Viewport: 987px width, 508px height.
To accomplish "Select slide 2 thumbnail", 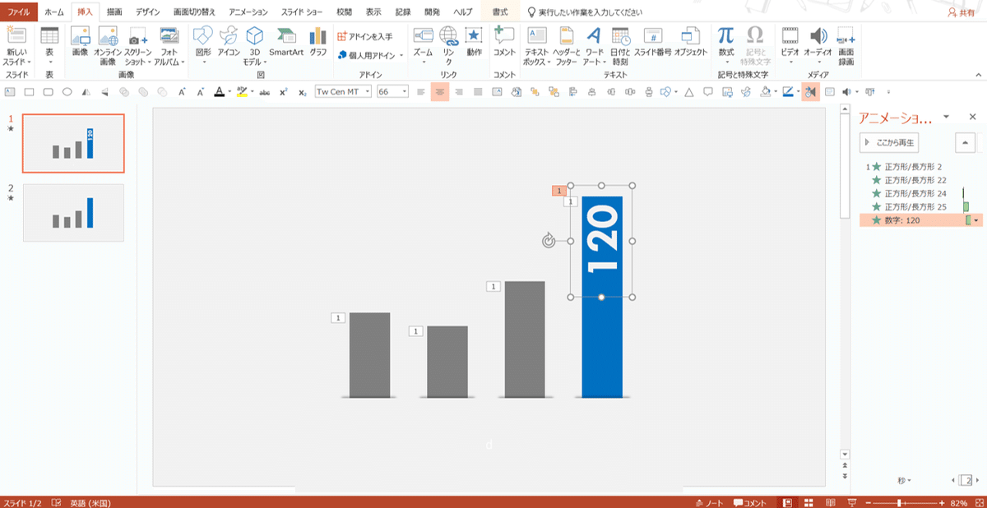I will click(73, 212).
